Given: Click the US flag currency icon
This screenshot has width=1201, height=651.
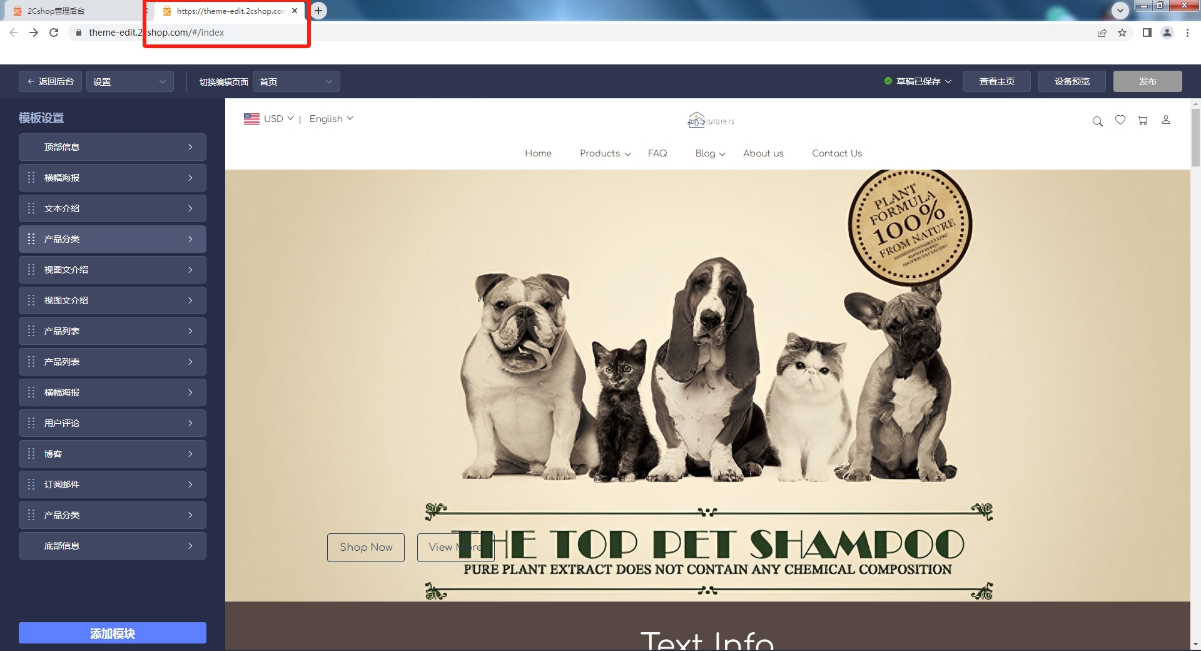Looking at the screenshot, I should [x=251, y=118].
